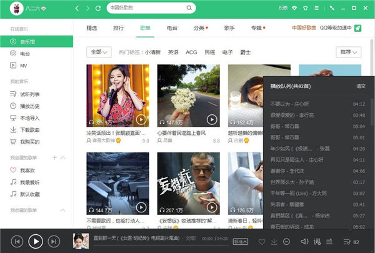Switch to the 排行 tab
The width and height of the screenshot is (375, 253).
point(118,28)
